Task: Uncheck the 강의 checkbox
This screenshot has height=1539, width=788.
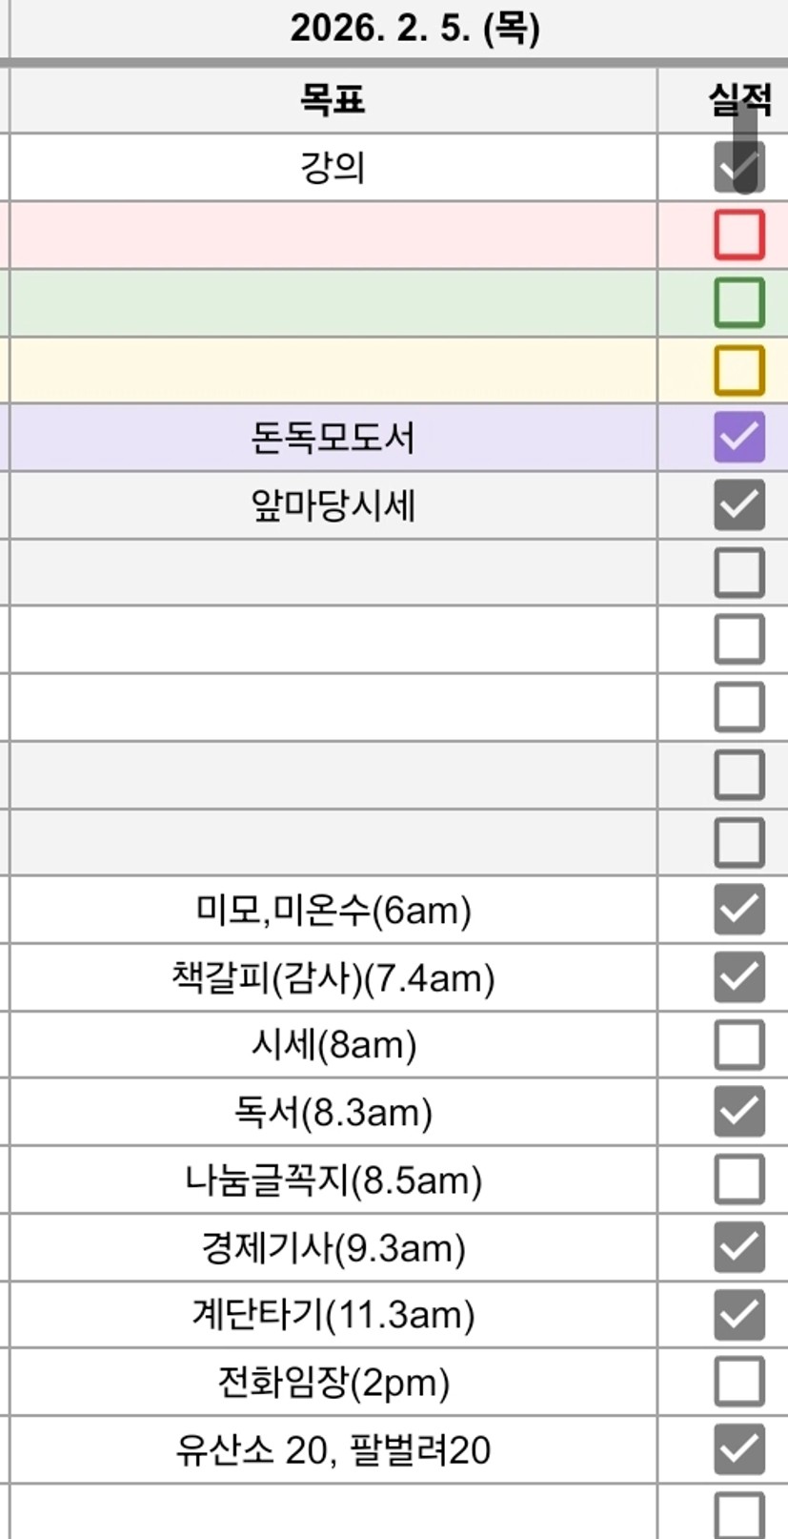Action: pyautogui.click(x=738, y=168)
